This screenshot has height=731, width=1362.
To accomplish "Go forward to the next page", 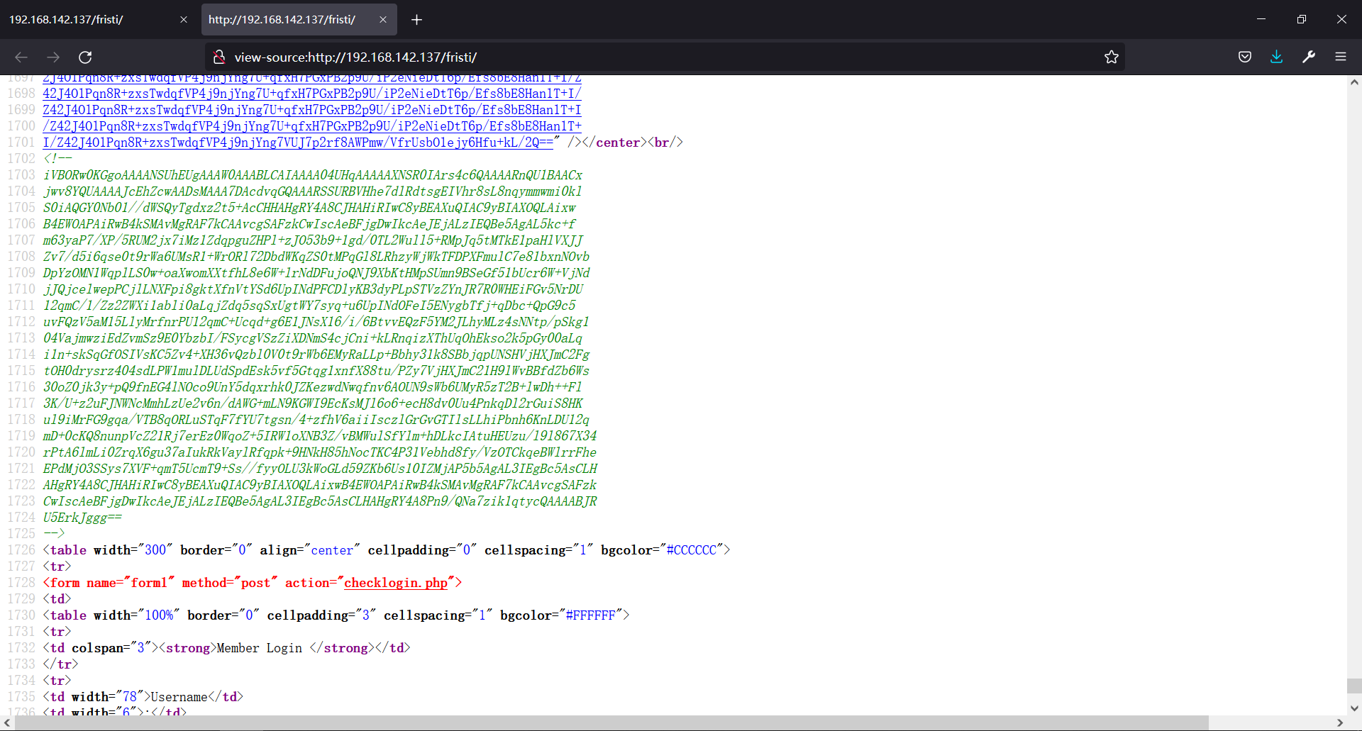I will (53, 57).
